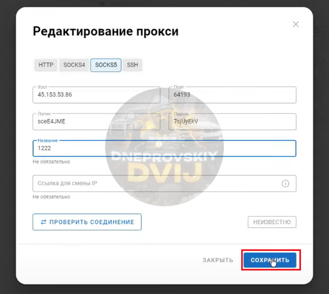This screenshot has width=329, height=294.
Task: Click ЗАКРЫТЬ to dismiss dialog
Action: click(218, 260)
